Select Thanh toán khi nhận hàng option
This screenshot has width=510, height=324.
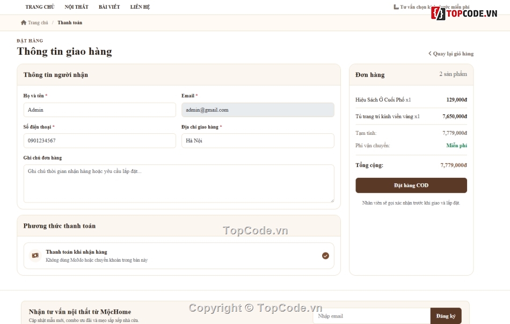click(179, 256)
